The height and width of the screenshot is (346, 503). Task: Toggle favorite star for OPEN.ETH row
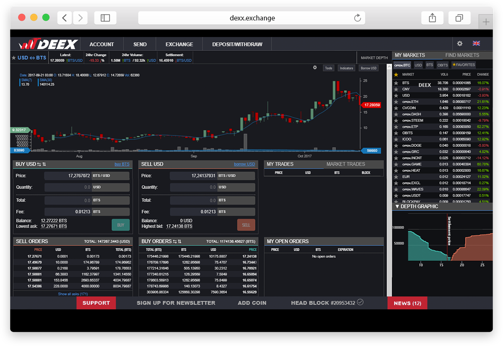[396, 101]
